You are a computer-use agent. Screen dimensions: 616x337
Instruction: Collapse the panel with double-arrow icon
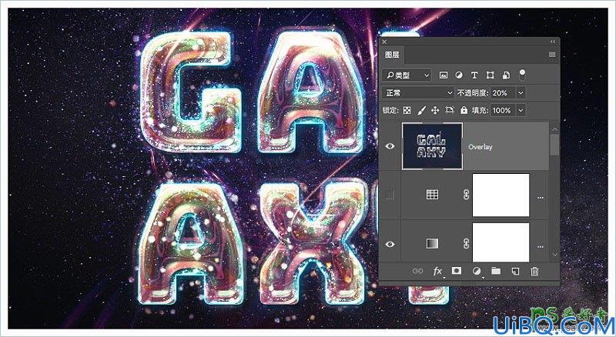[553, 42]
